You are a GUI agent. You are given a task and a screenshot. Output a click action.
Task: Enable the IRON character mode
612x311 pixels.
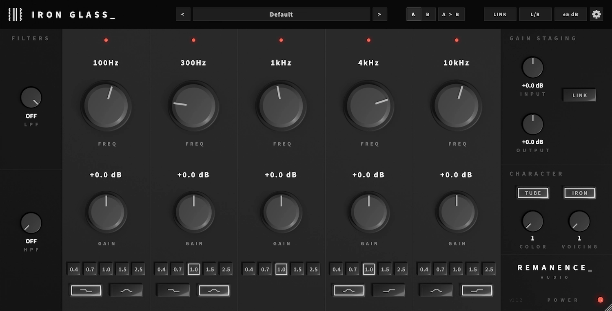580,193
